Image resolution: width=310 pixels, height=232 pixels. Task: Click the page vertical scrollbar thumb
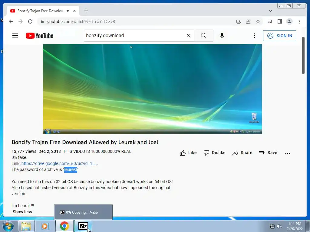pos(303,56)
